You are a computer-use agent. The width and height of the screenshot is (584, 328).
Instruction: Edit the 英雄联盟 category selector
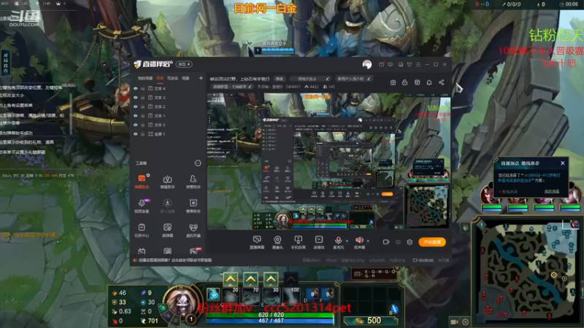tap(232, 87)
